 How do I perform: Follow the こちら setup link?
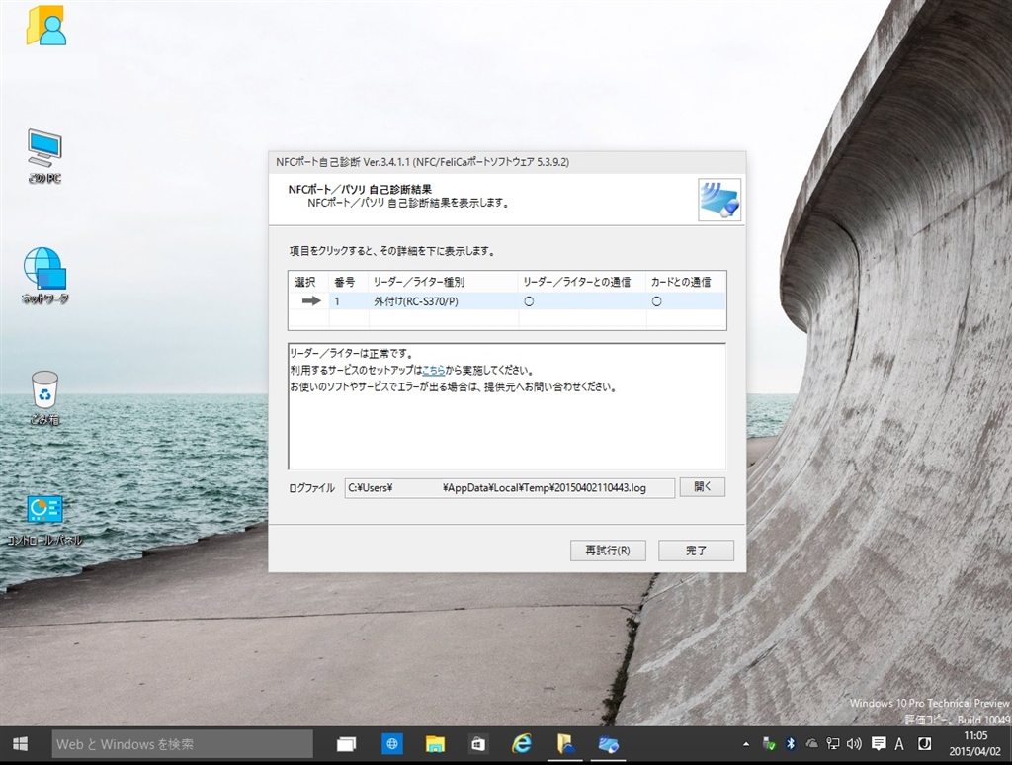tap(433, 370)
